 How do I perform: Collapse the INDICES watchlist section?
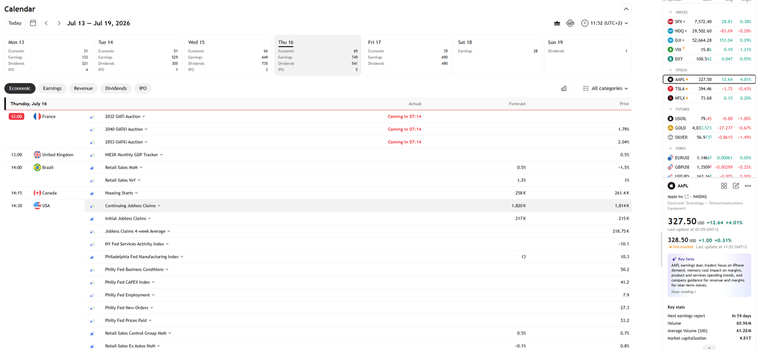(x=671, y=12)
